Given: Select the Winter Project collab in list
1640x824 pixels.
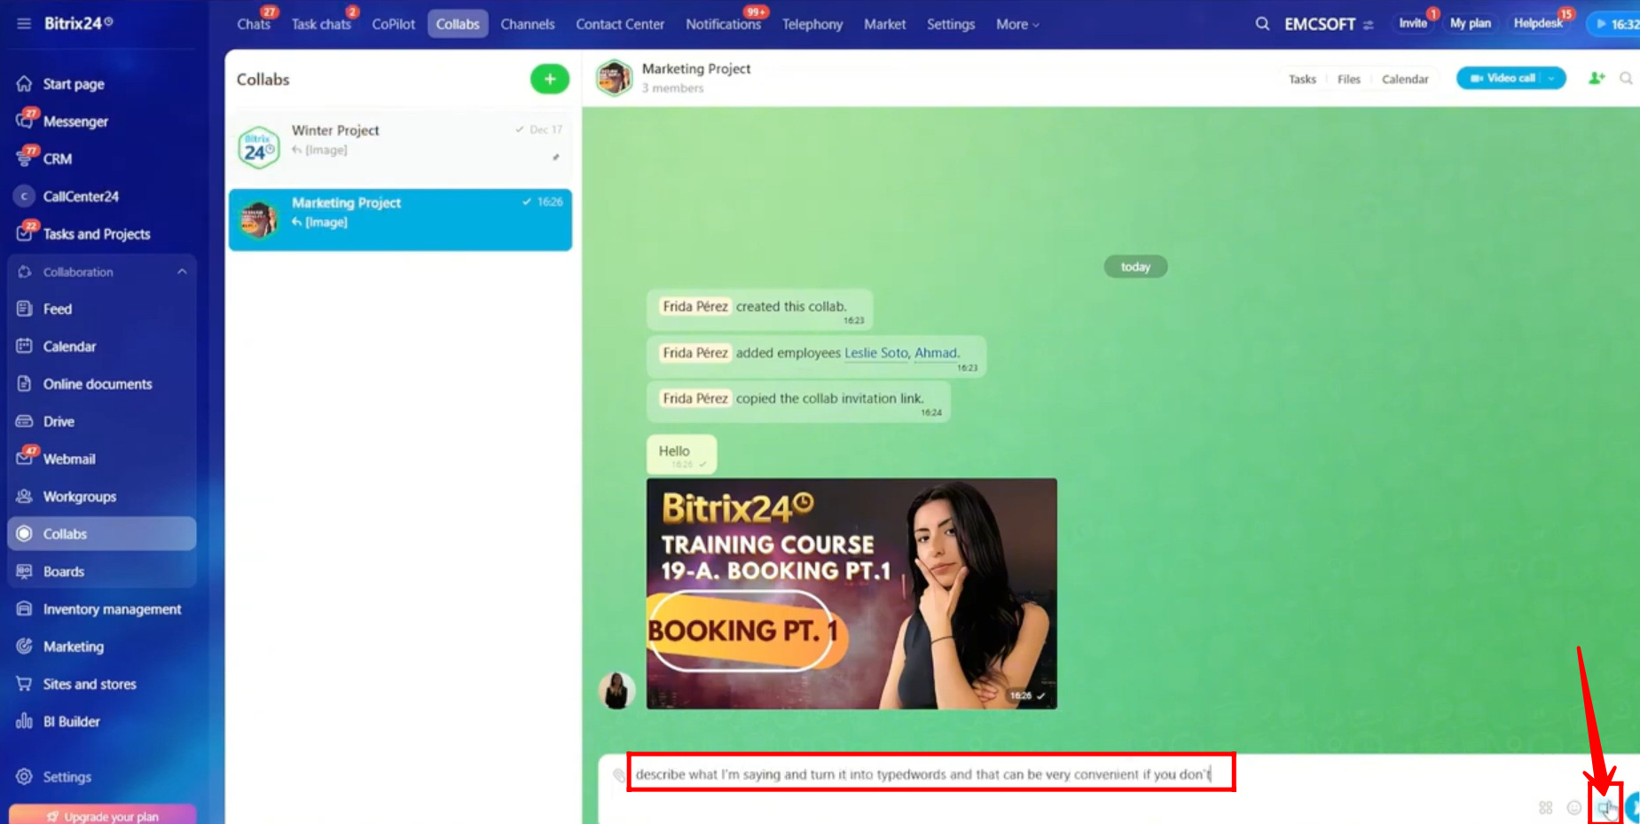Looking at the screenshot, I should 400,140.
